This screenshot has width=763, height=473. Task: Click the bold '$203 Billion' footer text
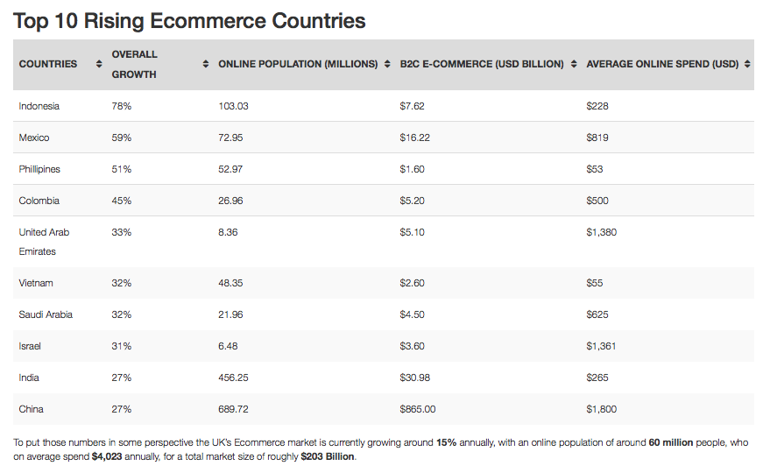pyautogui.click(x=328, y=456)
